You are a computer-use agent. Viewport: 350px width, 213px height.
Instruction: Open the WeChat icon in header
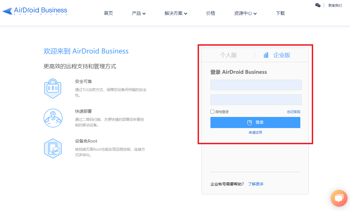tap(318, 5)
